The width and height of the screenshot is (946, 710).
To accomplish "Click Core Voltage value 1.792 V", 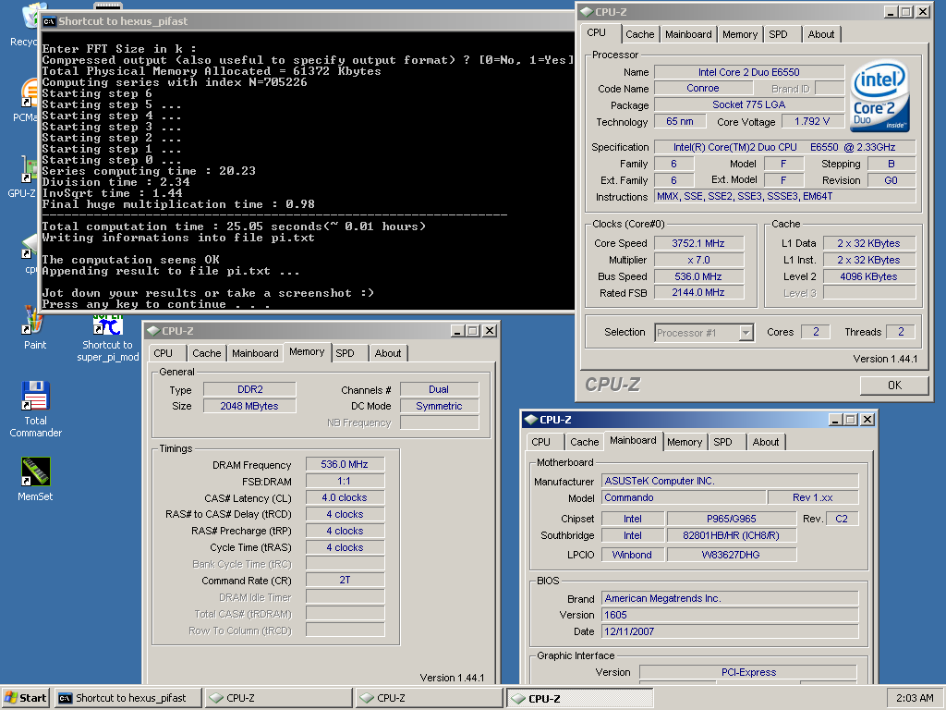I will tap(812, 121).
